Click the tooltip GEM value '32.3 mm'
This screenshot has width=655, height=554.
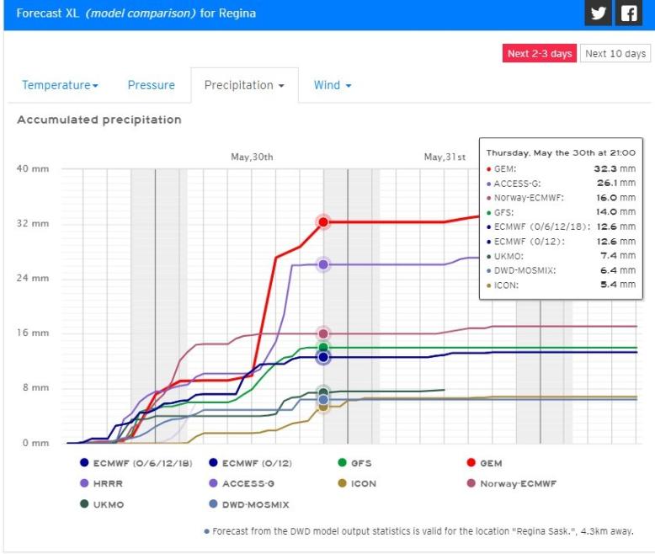(615, 168)
